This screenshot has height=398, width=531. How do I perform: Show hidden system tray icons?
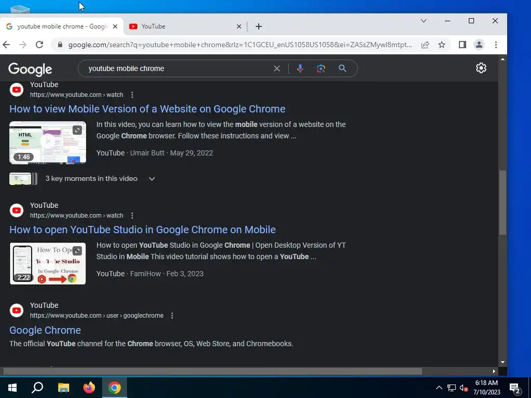(x=439, y=388)
